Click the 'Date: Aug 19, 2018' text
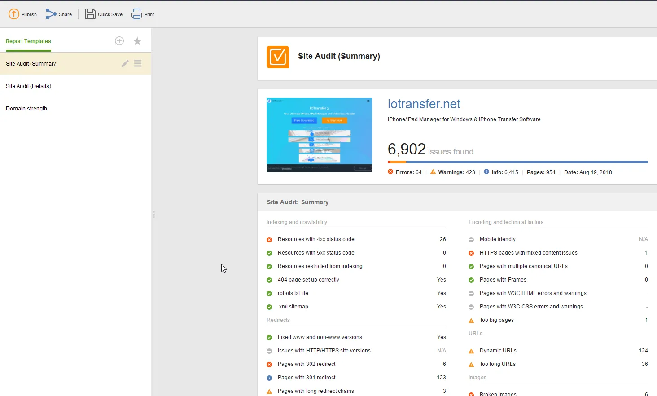The image size is (657, 396). click(x=588, y=172)
